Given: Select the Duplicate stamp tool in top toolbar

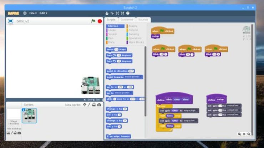Looking at the screenshot, I should click(107, 13).
